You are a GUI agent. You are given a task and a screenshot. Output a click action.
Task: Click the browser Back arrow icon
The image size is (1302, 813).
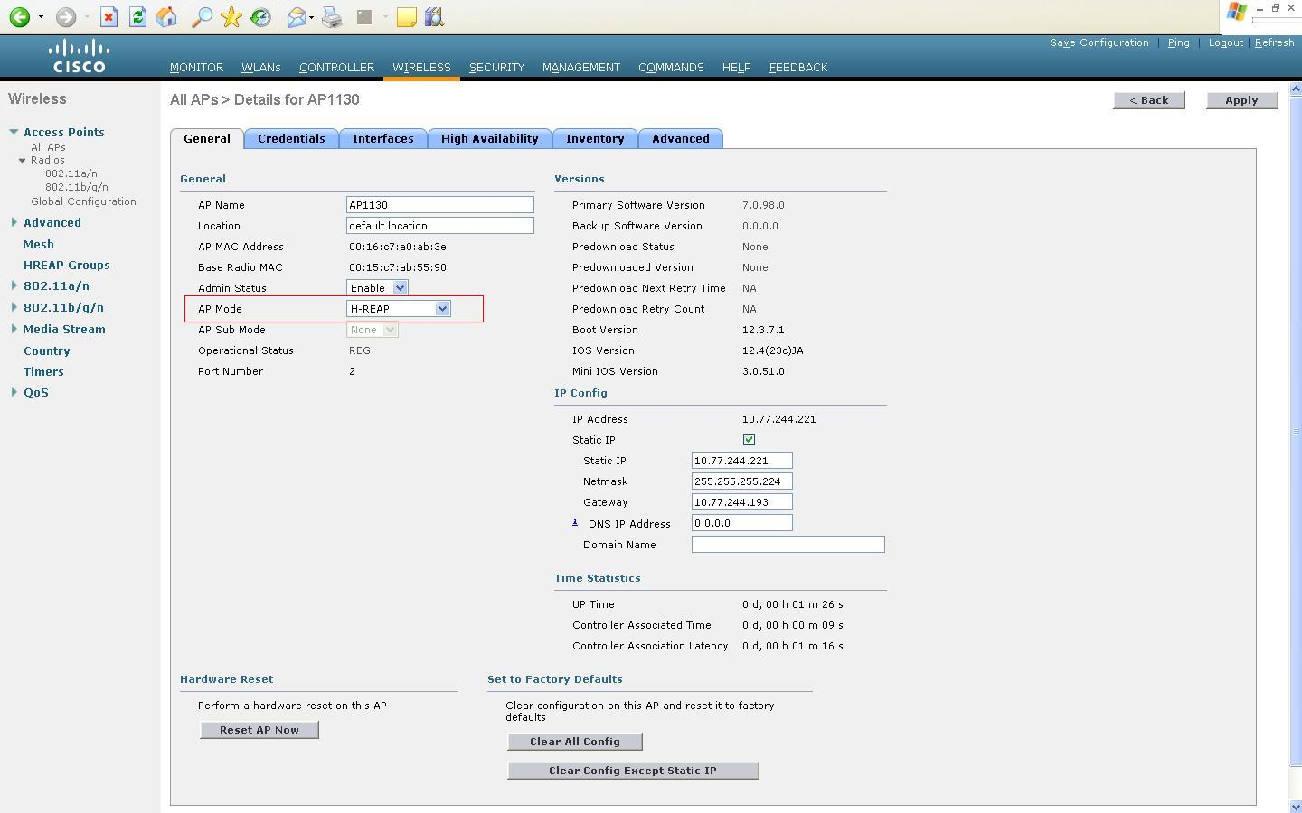tap(19, 17)
